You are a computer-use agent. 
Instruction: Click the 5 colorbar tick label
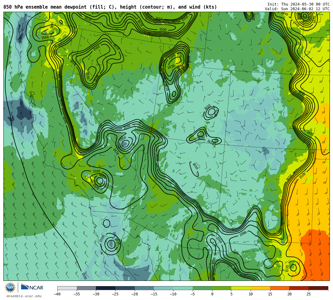(x=232, y=294)
